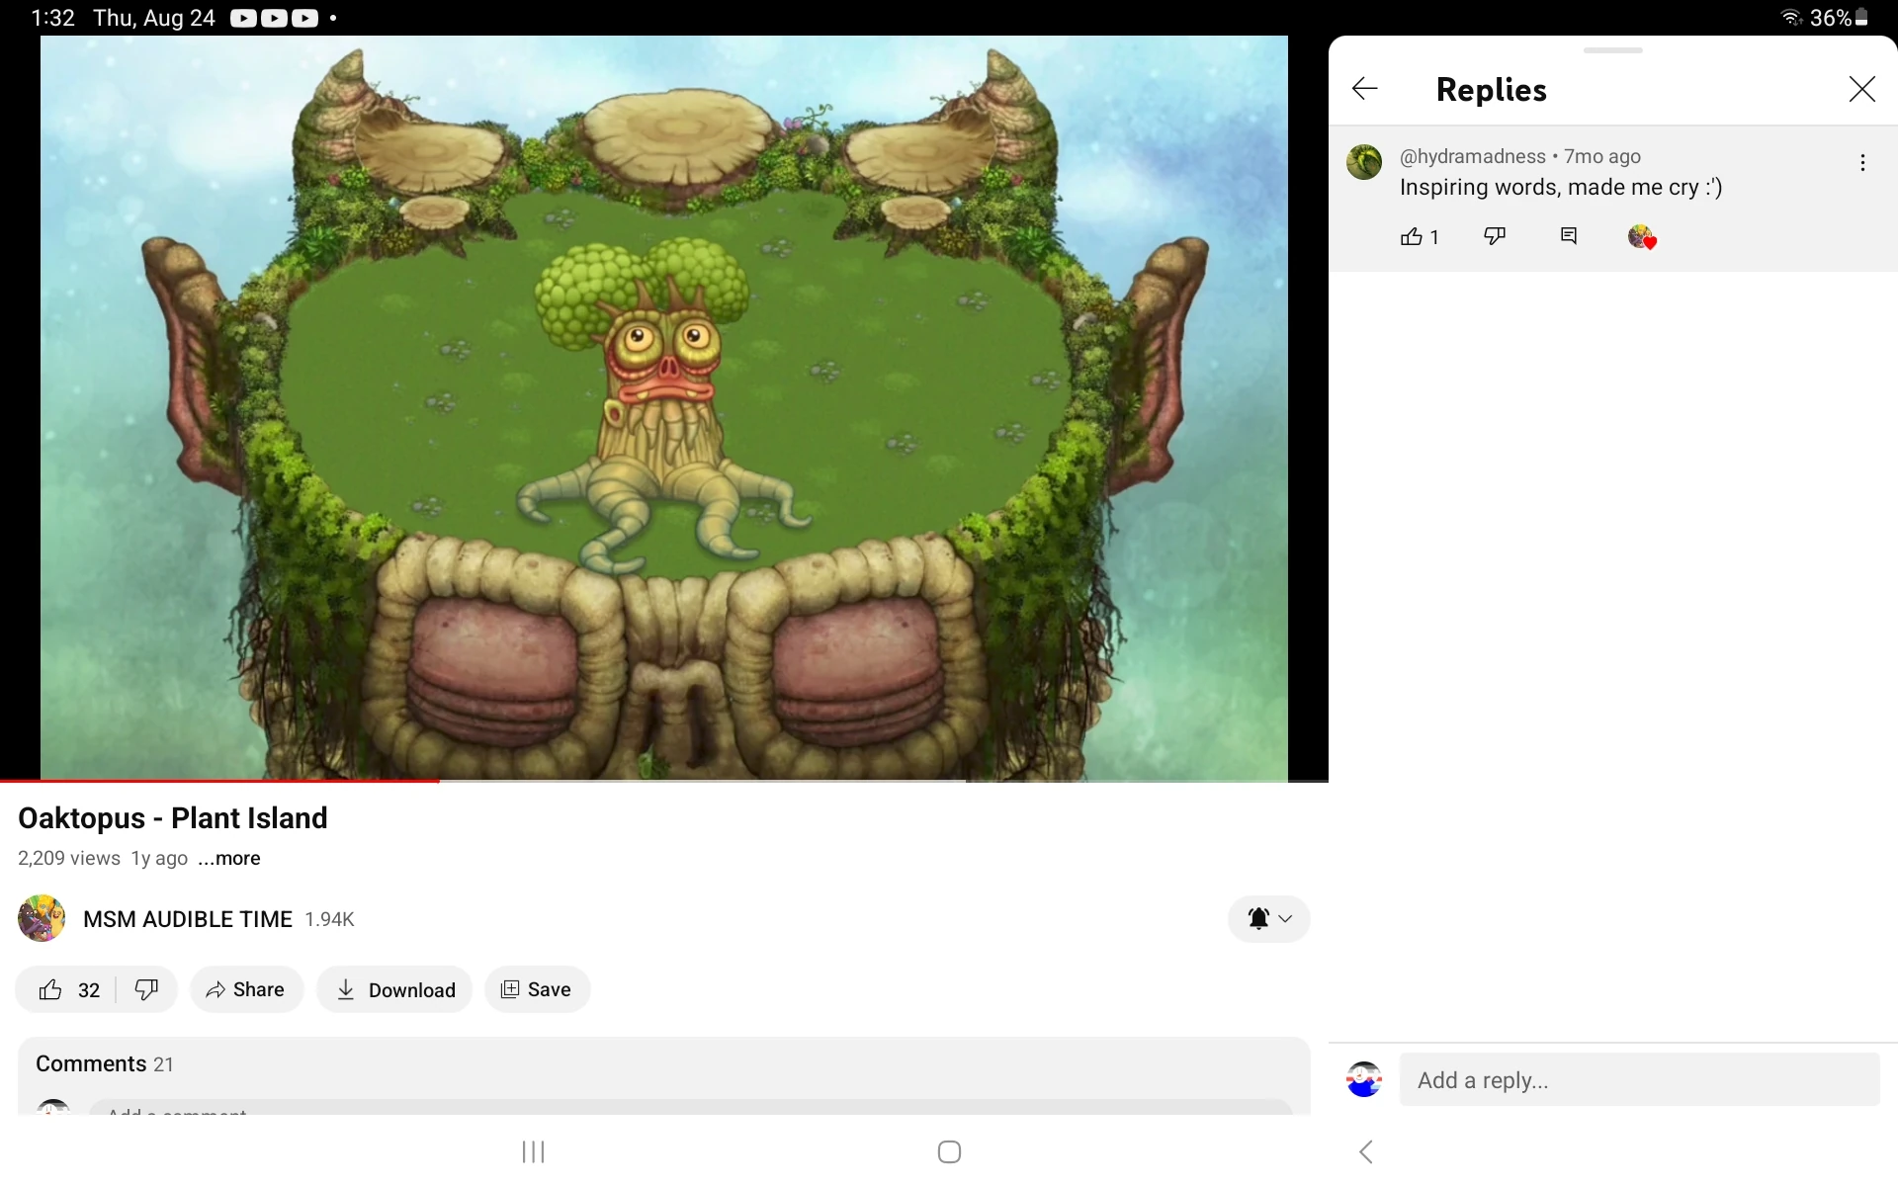
Task: Share the video
Action: (245, 990)
